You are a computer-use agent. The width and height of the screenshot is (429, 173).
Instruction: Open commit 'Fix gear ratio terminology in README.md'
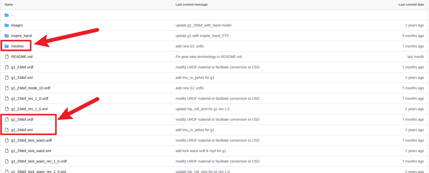tap(209, 57)
